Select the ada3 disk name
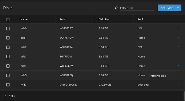Viewport: 185px width, 101px height. tap(24, 56)
